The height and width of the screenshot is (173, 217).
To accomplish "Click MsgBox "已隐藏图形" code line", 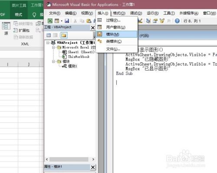I will tap(148, 59).
